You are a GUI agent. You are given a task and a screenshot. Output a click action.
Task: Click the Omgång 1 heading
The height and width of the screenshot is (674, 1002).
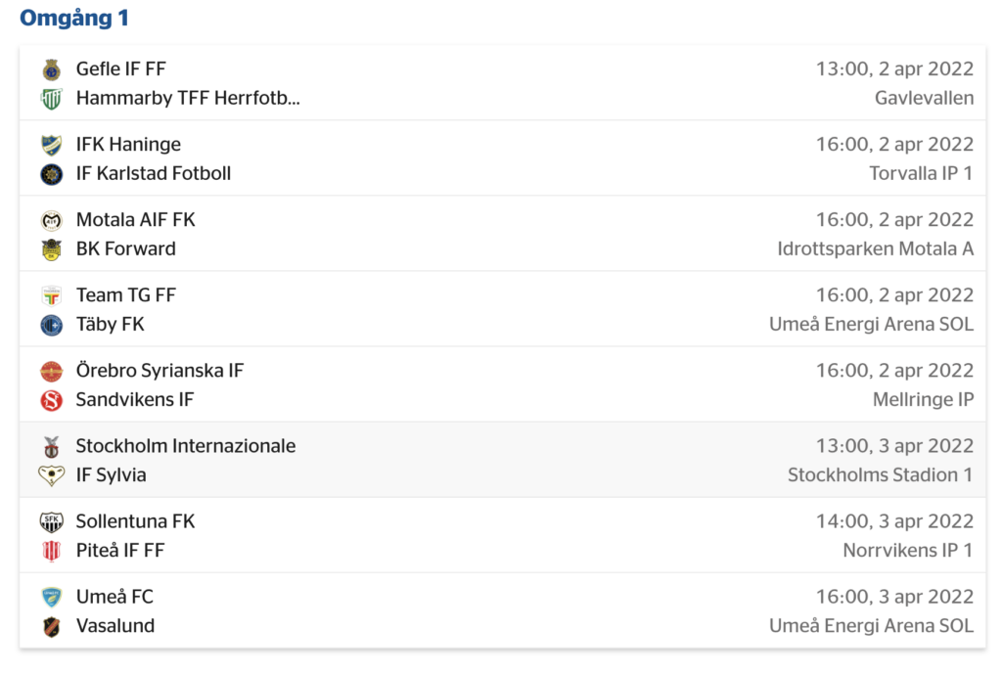click(74, 18)
